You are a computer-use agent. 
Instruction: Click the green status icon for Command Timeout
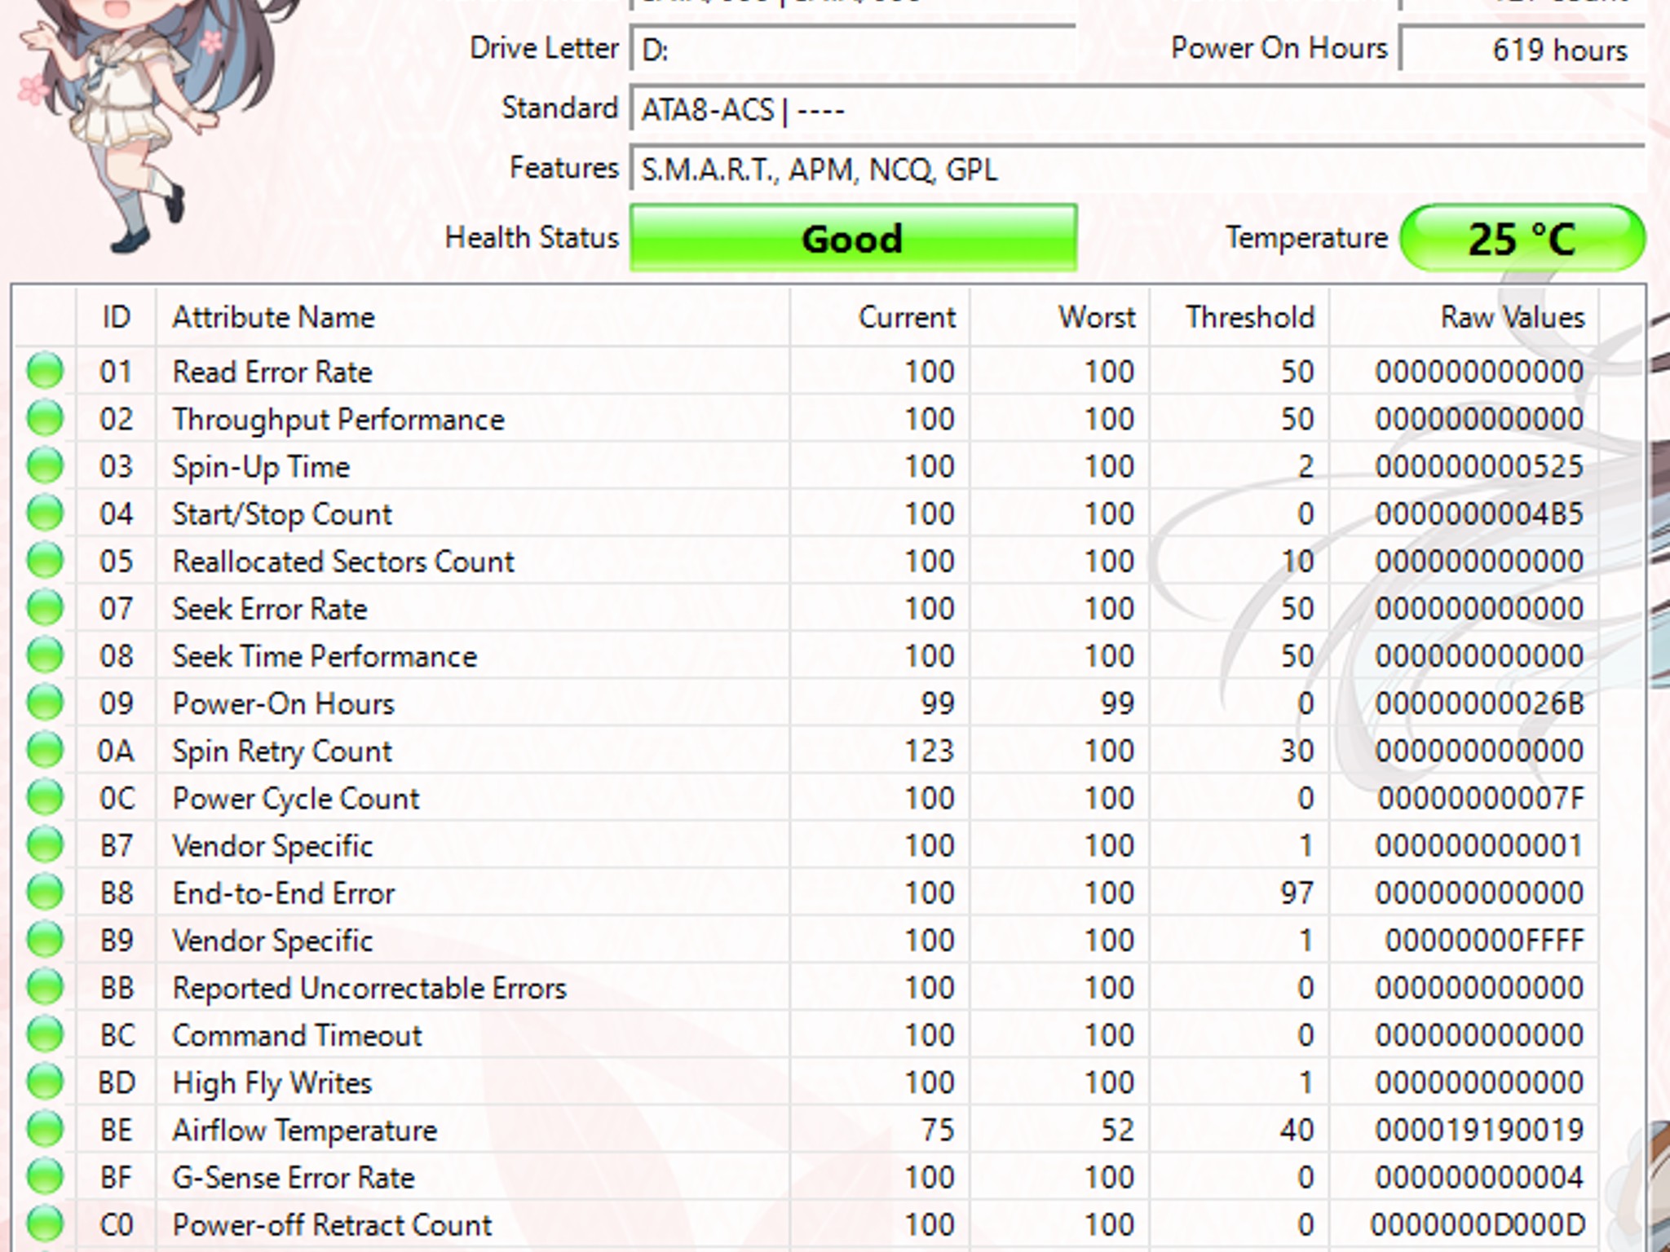45,1034
